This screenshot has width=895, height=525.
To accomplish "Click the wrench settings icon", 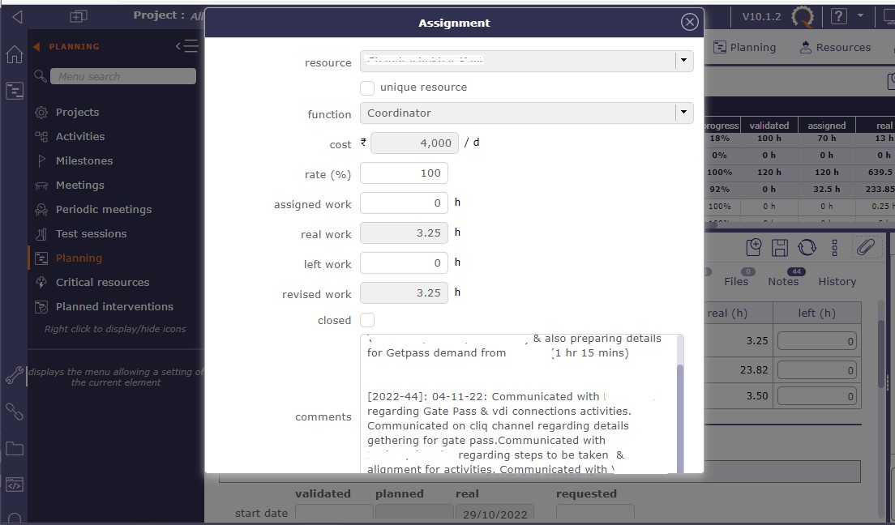I will 14,375.
